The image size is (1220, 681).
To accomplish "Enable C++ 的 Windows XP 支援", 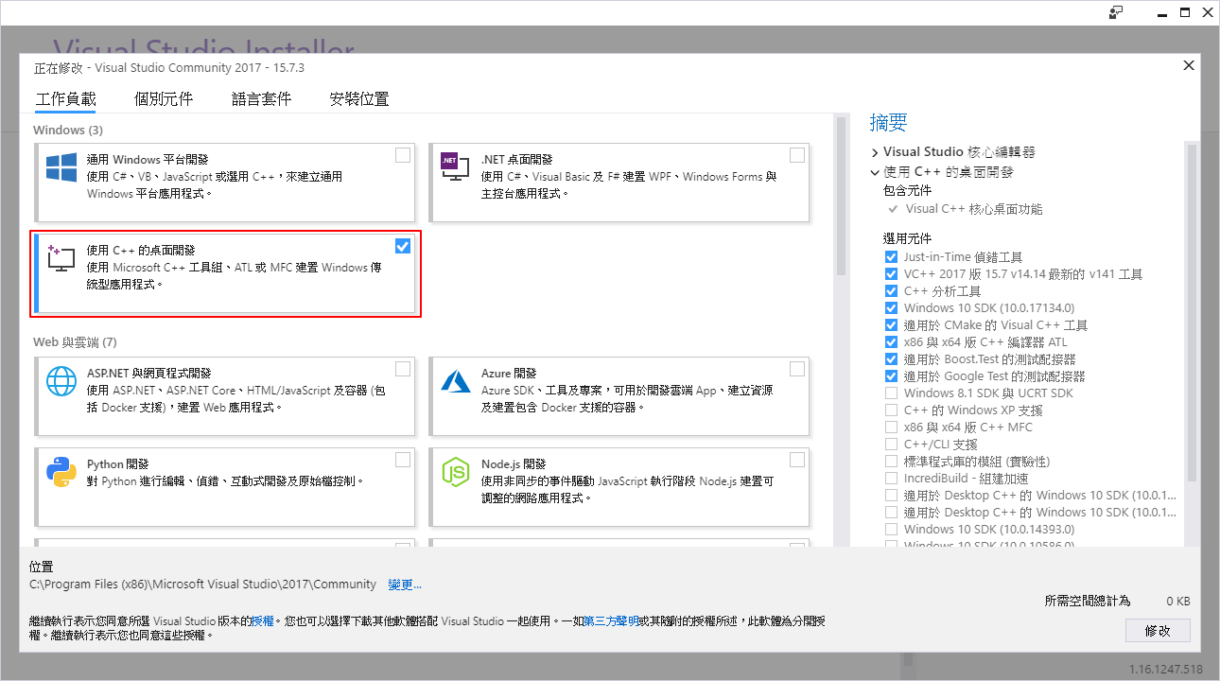I will (891, 410).
